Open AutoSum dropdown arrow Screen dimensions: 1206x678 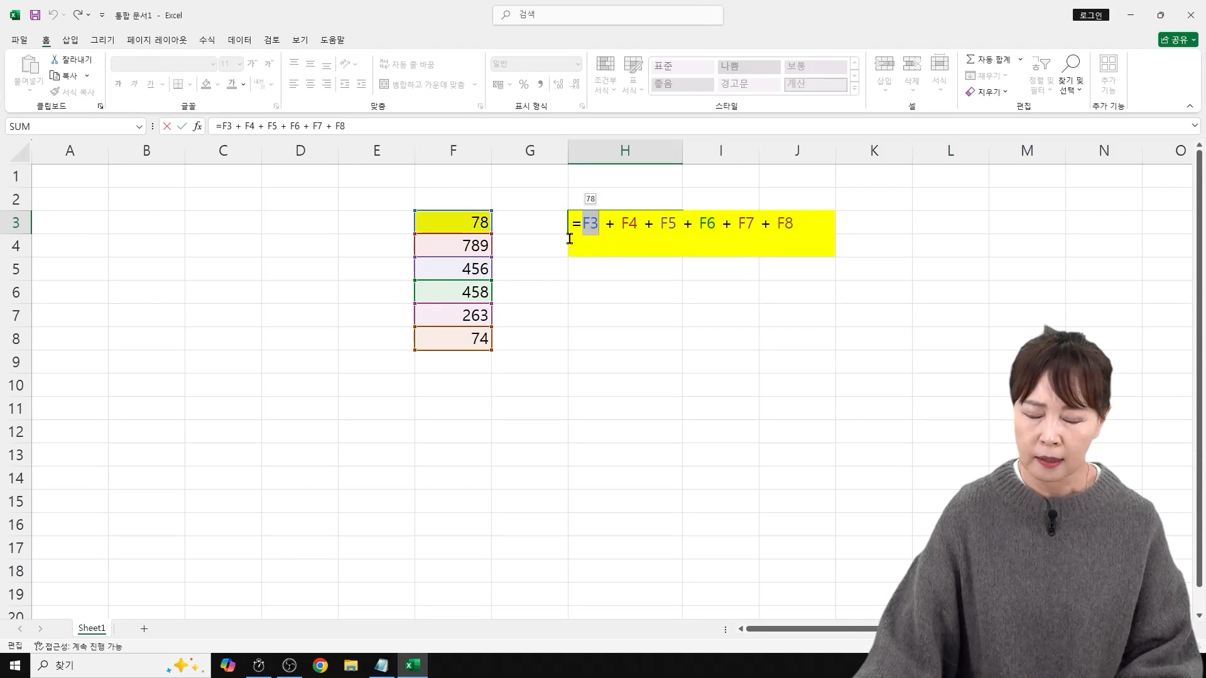[1020, 59]
